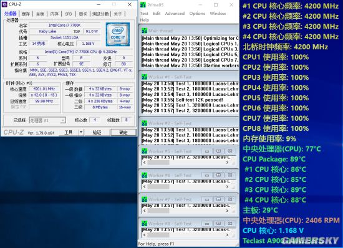Viewport: 343px width, 248px height.
Task: Click the 确定 OK button
Action: tap(123, 133)
